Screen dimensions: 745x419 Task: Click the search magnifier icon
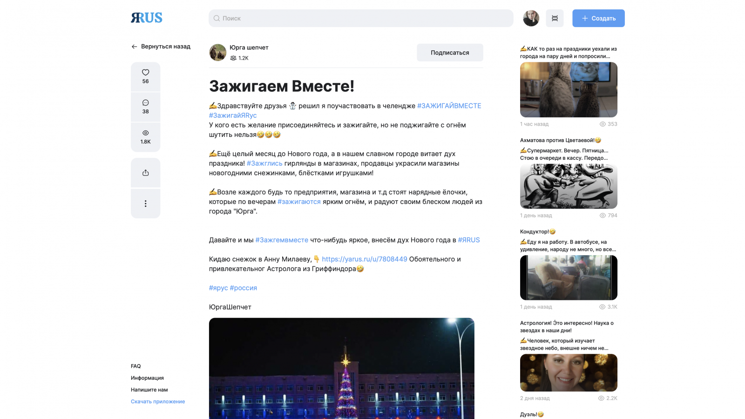(x=217, y=18)
